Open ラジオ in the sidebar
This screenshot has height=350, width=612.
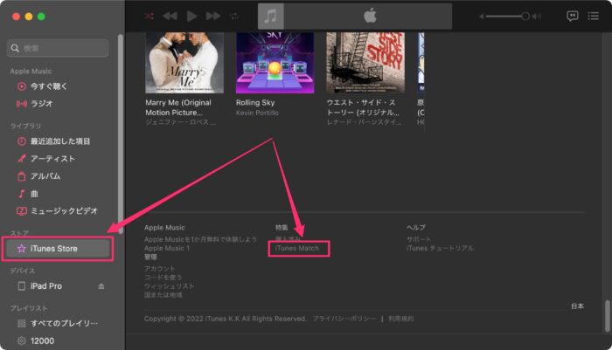(x=41, y=103)
